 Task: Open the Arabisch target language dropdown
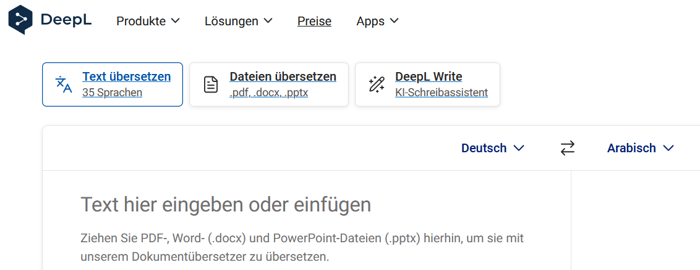click(x=640, y=148)
